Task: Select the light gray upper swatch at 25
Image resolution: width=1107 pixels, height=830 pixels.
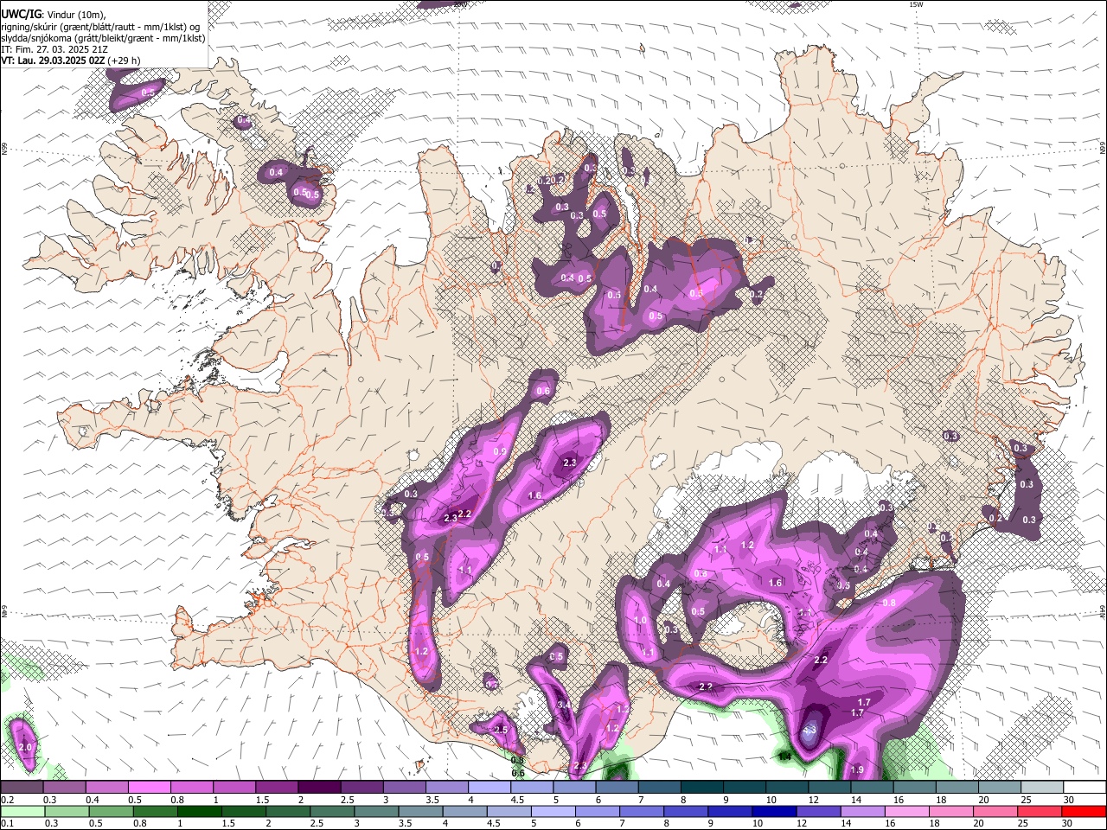Action: click(1041, 788)
